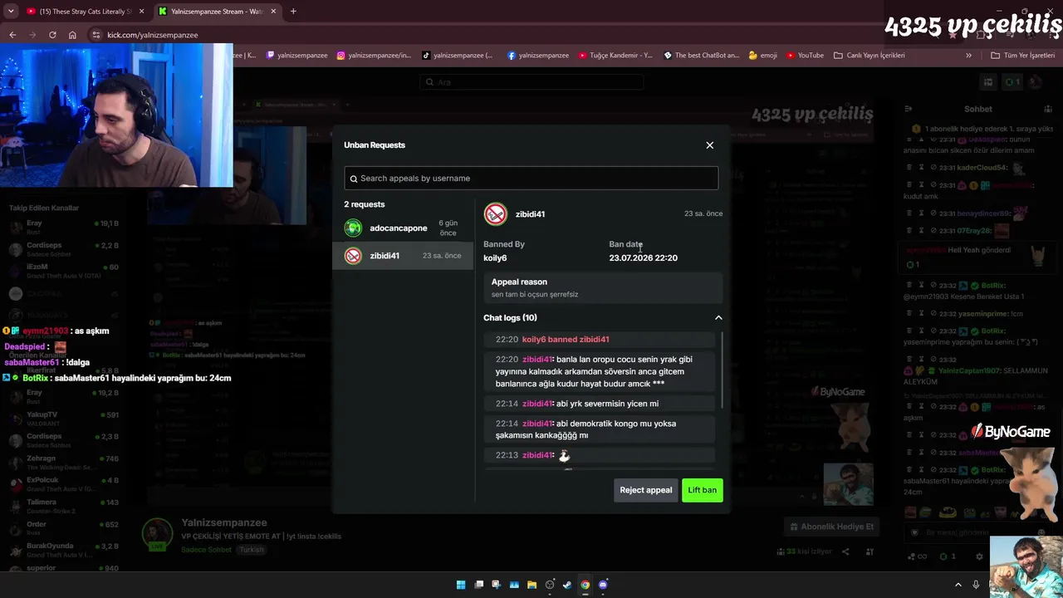
Task: Open the Talimera channel in the sidebar
Action: [65, 506]
